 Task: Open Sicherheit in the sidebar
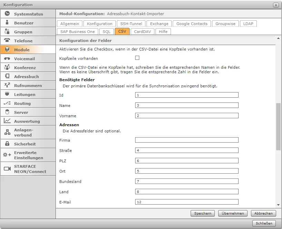[28, 144]
